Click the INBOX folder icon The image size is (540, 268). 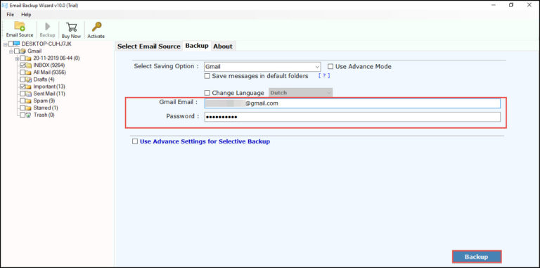[29, 65]
